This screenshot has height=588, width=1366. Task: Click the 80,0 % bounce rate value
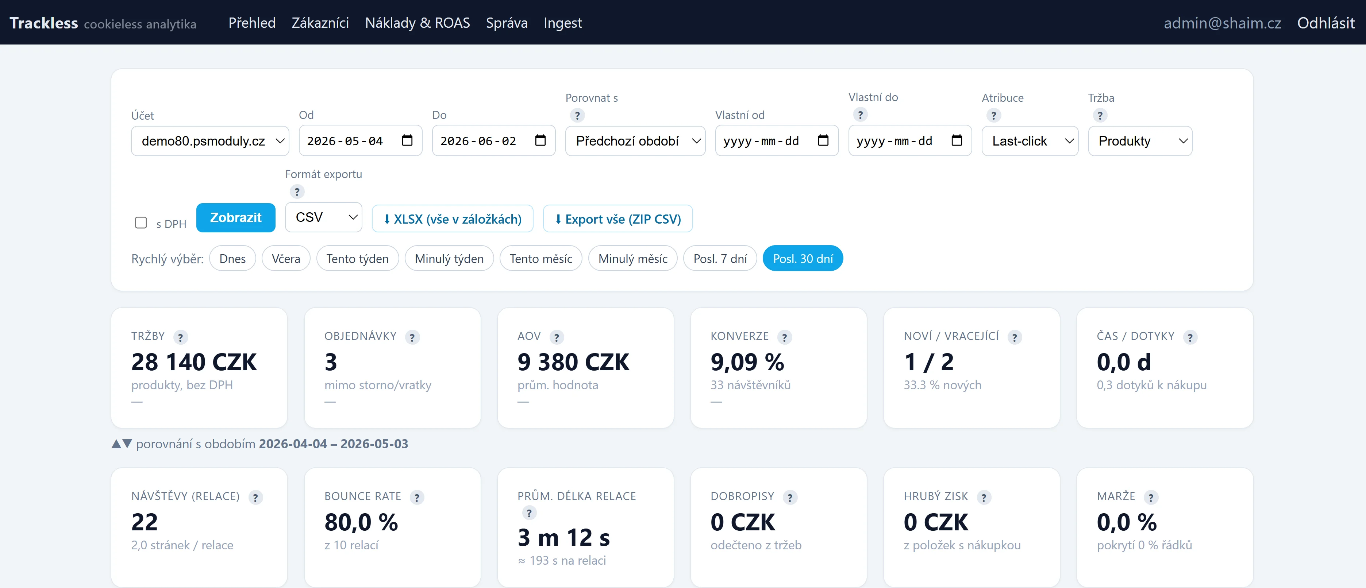(361, 522)
